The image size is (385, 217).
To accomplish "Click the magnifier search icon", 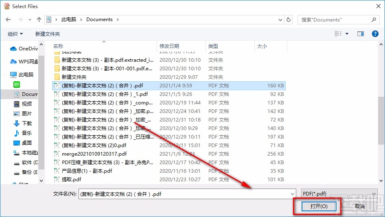I will 374,20.
